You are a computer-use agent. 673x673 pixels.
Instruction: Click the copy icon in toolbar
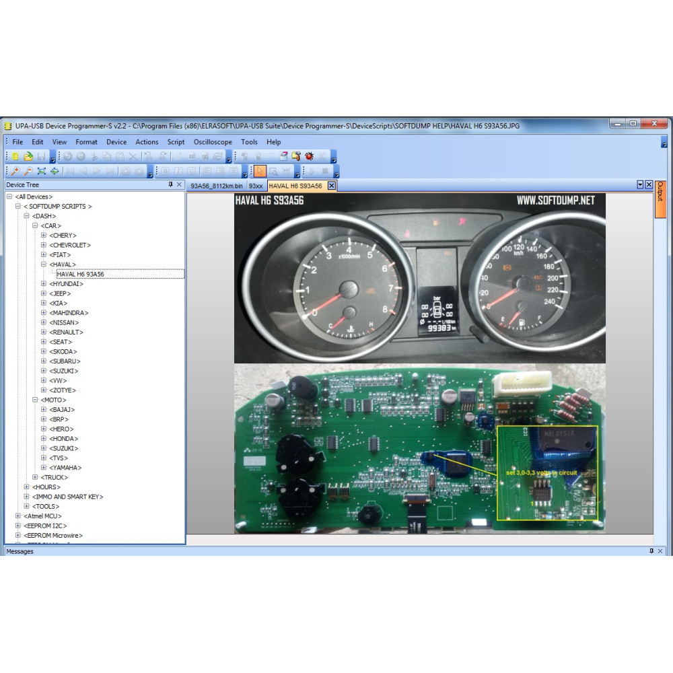tap(107, 157)
